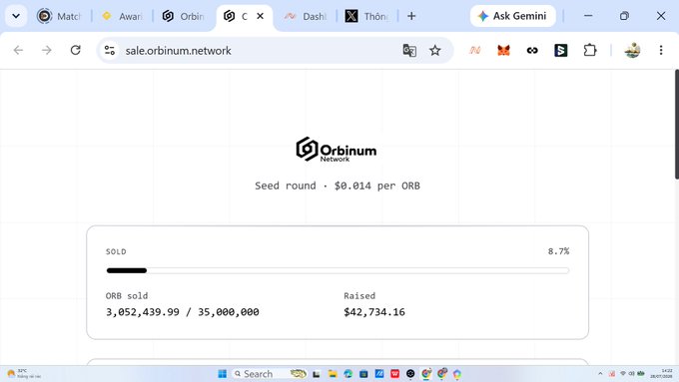This screenshot has width=679, height=382.
Task: Open site information icon in address bar
Action: coord(110,51)
